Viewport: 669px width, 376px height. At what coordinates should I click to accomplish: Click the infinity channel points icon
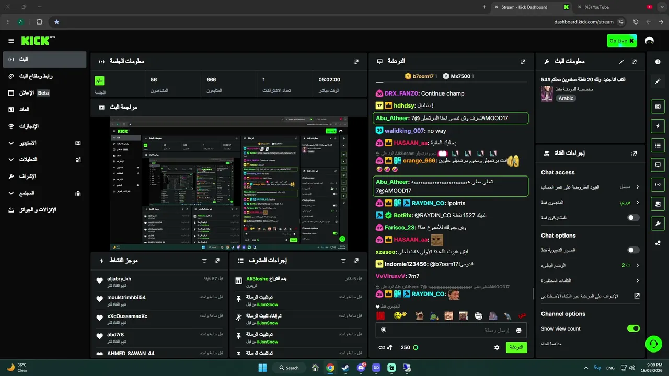point(385,347)
